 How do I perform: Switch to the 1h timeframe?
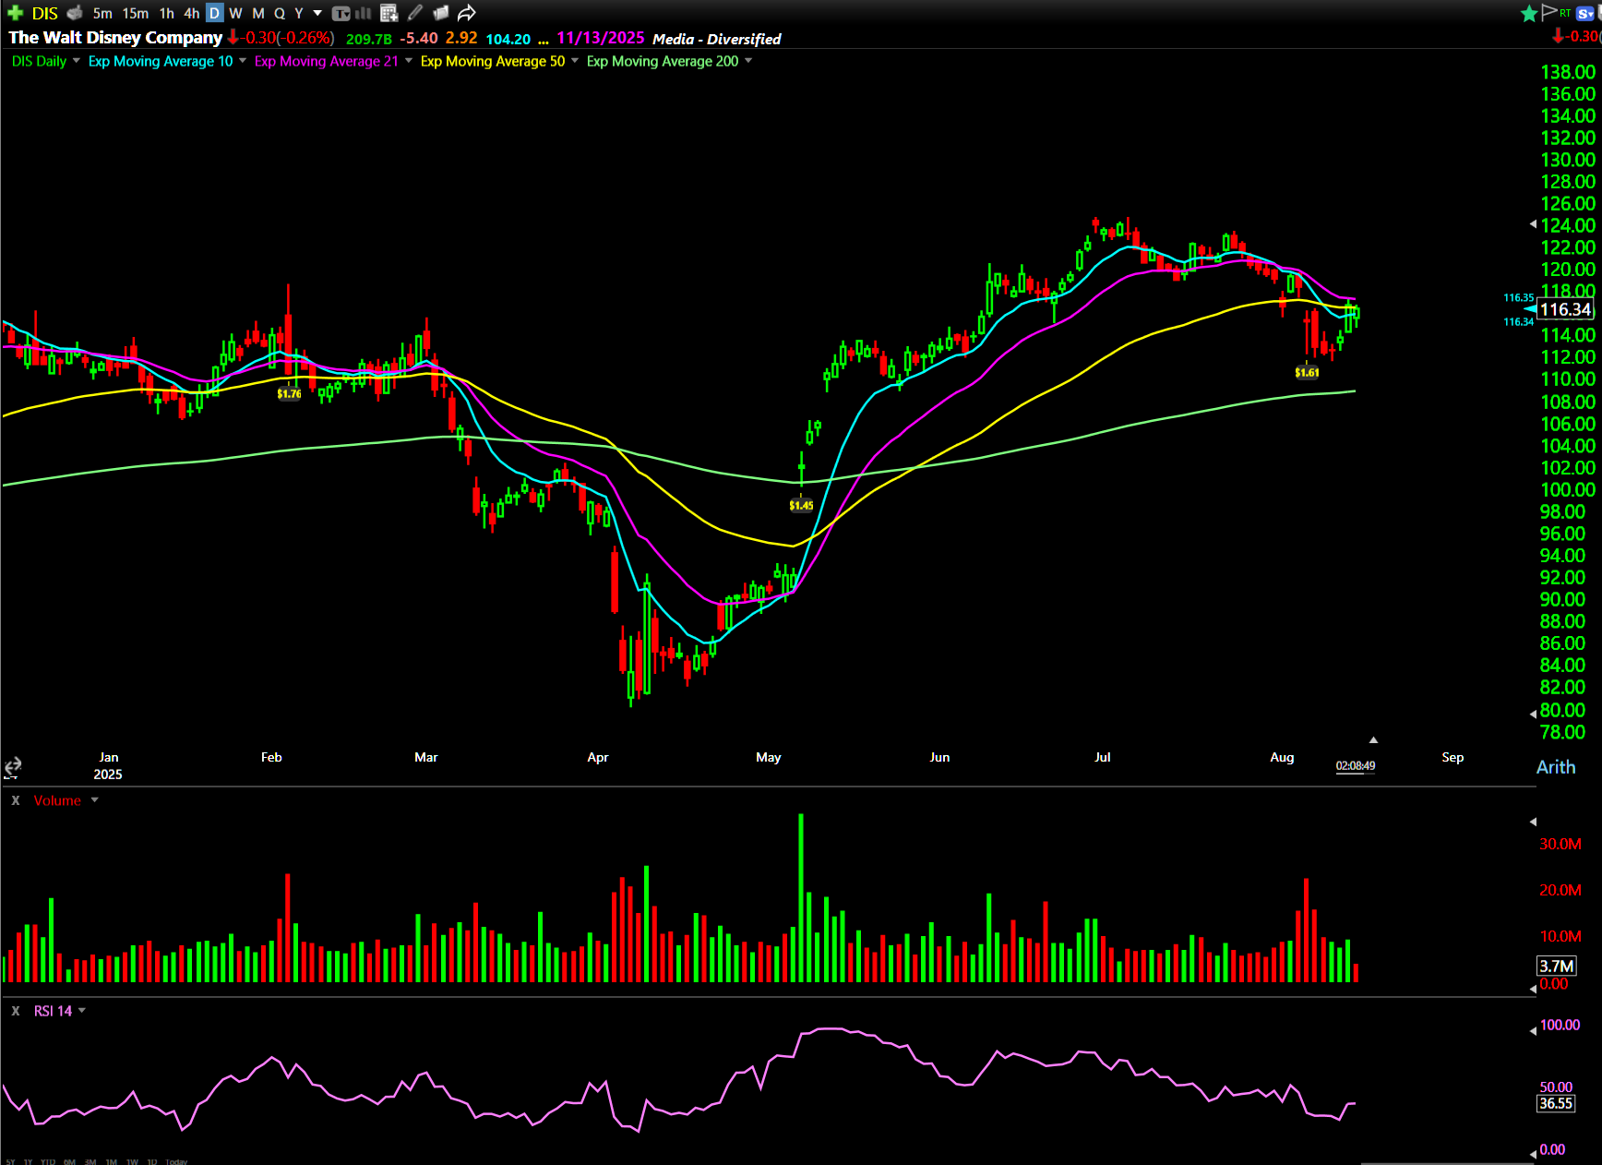coord(167,13)
